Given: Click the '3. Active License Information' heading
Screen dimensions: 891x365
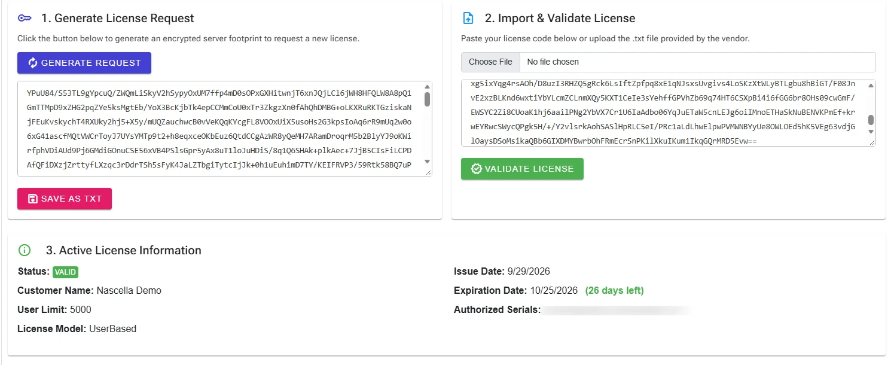Looking at the screenshot, I should pos(124,250).
